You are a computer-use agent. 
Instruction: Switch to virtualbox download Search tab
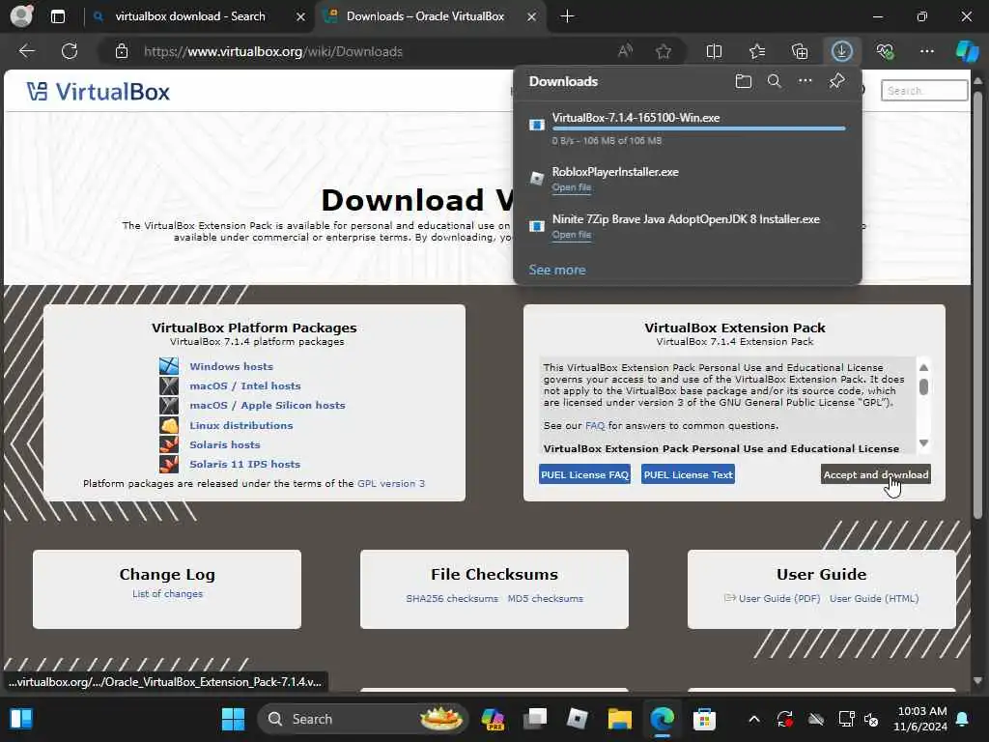pyautogui.click(x=190, y=16)
